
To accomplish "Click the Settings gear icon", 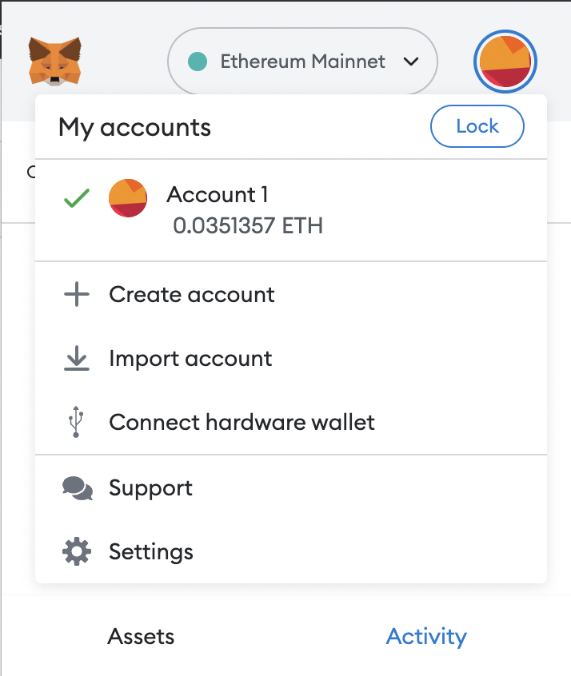I will tap(77, 551).
